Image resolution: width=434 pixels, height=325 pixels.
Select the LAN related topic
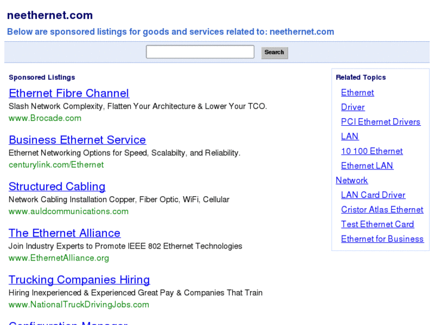click(x=350, y=137)
